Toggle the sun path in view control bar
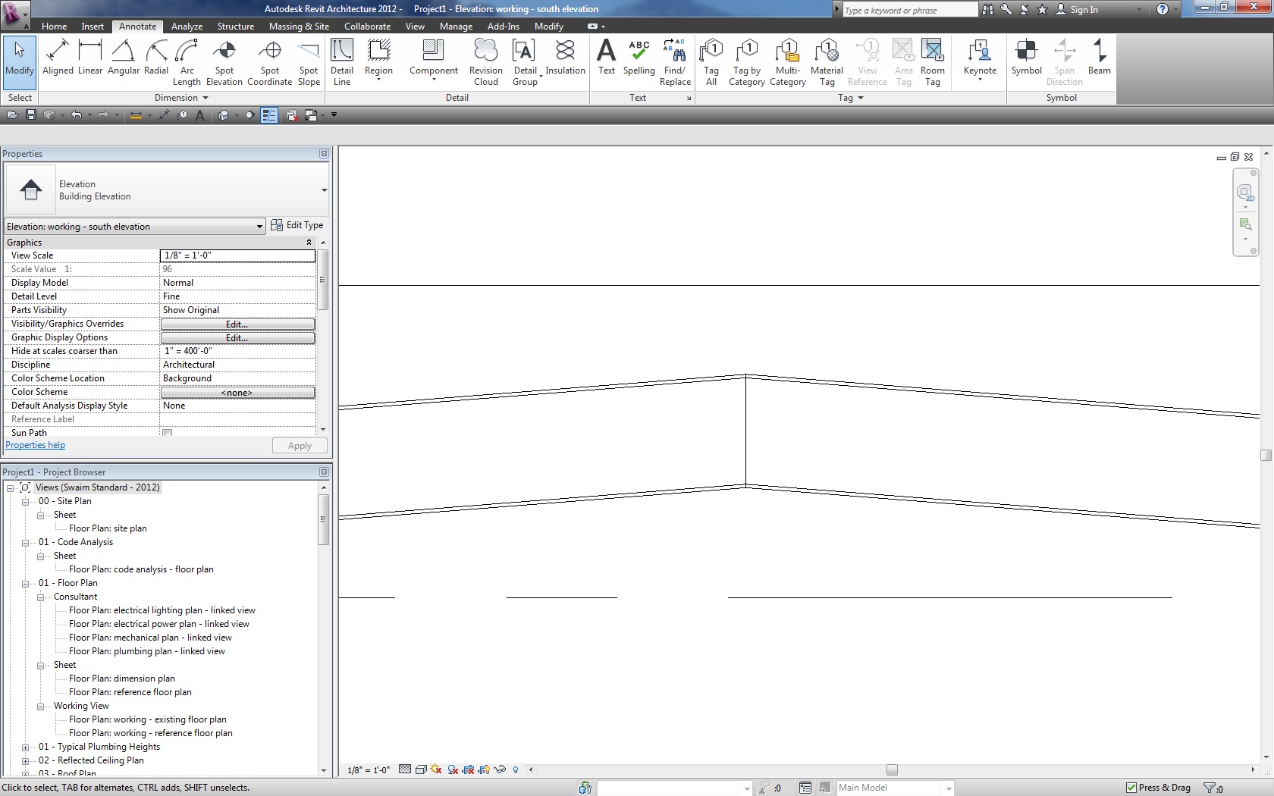This screenshot has height=796, width=1274. click(436, 769)
